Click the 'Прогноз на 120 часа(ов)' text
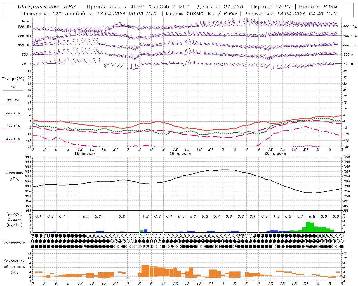358x286 pixels. pos(53,14)
